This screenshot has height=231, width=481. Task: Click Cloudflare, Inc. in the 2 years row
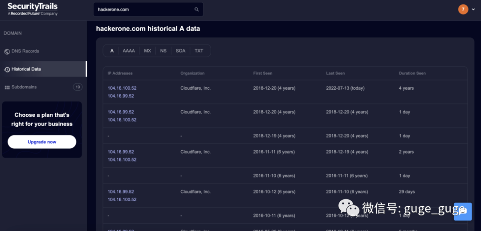pyautogui.click(x=196, y=152)
